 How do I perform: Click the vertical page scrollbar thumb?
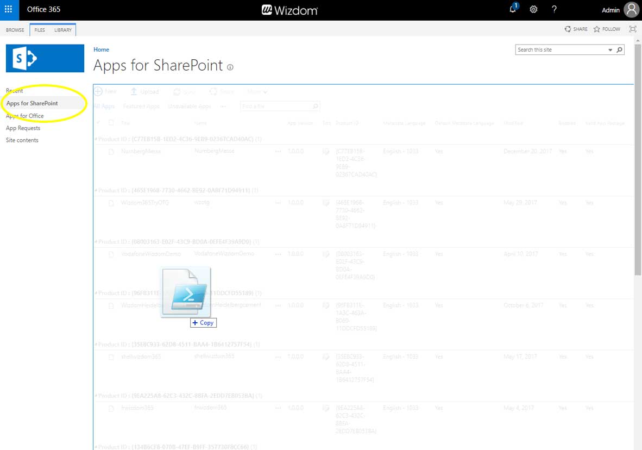638,160
